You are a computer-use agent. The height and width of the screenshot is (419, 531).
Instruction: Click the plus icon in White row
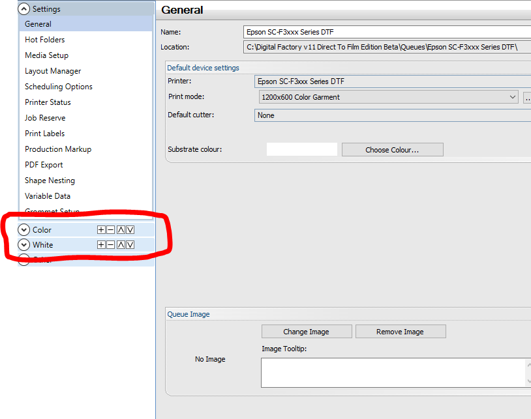pyautogui.click(x=101, y=245)
